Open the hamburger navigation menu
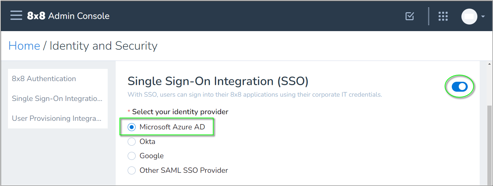 click(x=16, y=16)
